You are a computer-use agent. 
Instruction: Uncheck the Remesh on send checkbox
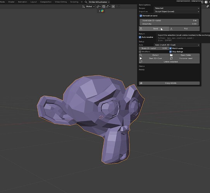click(x=141, y=16)
